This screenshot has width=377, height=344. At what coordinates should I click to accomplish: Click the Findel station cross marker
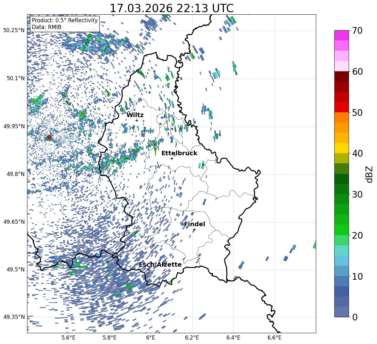point(194,230)
